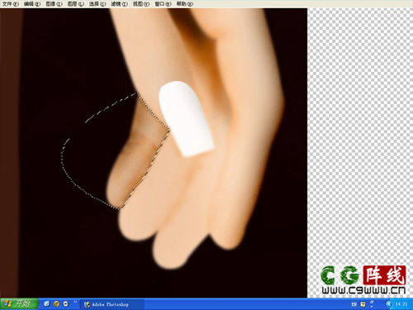Click the Adobe Photoshop taskbar button
This screenshot has height=310, width=413.
click(x=112, y=304)
